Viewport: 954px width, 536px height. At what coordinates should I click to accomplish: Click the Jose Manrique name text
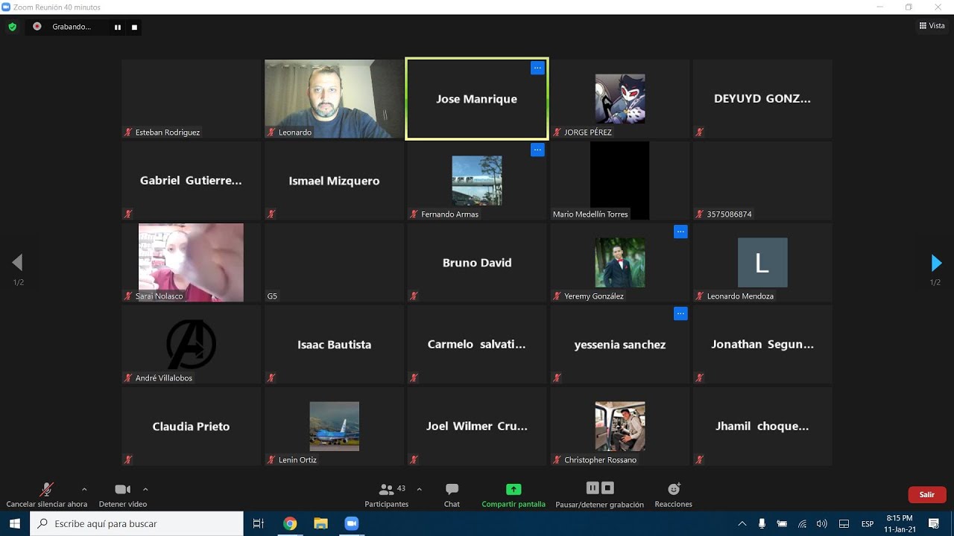point(476,99)
